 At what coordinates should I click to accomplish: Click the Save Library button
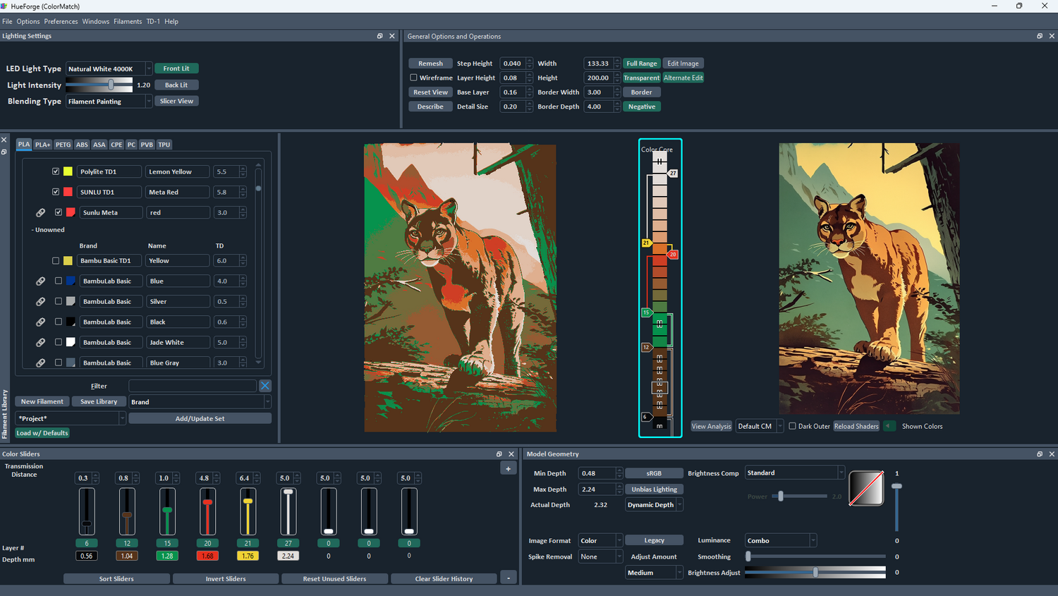tap(99, 401)
